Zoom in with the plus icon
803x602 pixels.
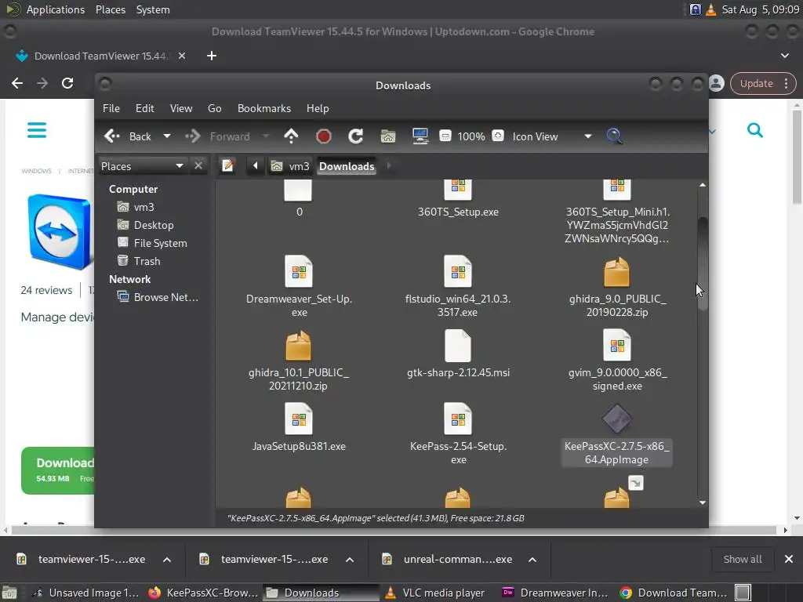(498, 136)
